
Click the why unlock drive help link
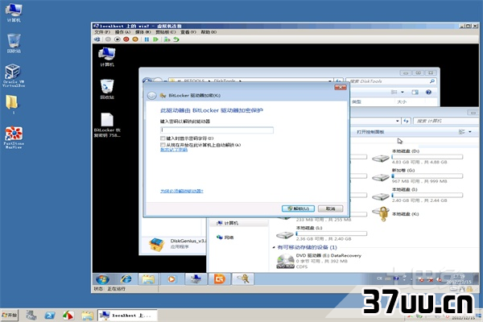pyautogui.click(x=182, y=191)
